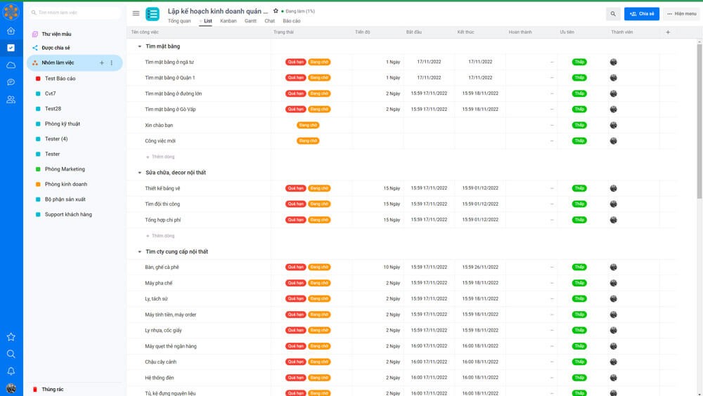Click the Hiện menu button

pyautogui.click(x=680, y=13)
